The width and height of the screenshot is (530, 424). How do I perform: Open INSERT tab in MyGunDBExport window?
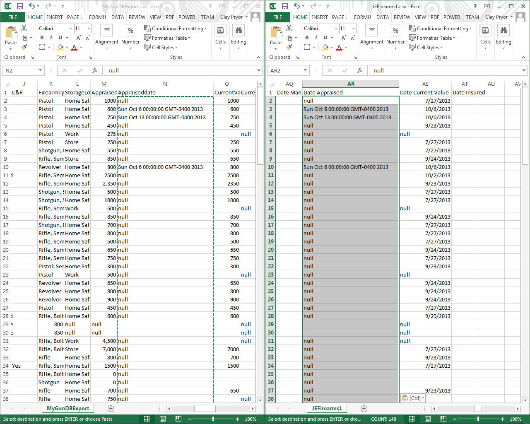[55, 17]
